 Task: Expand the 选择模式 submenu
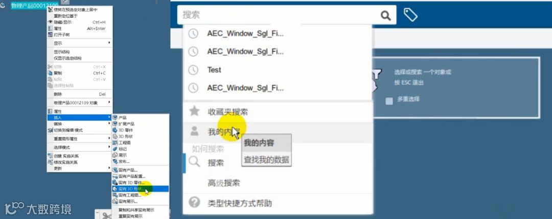[80, 147]
